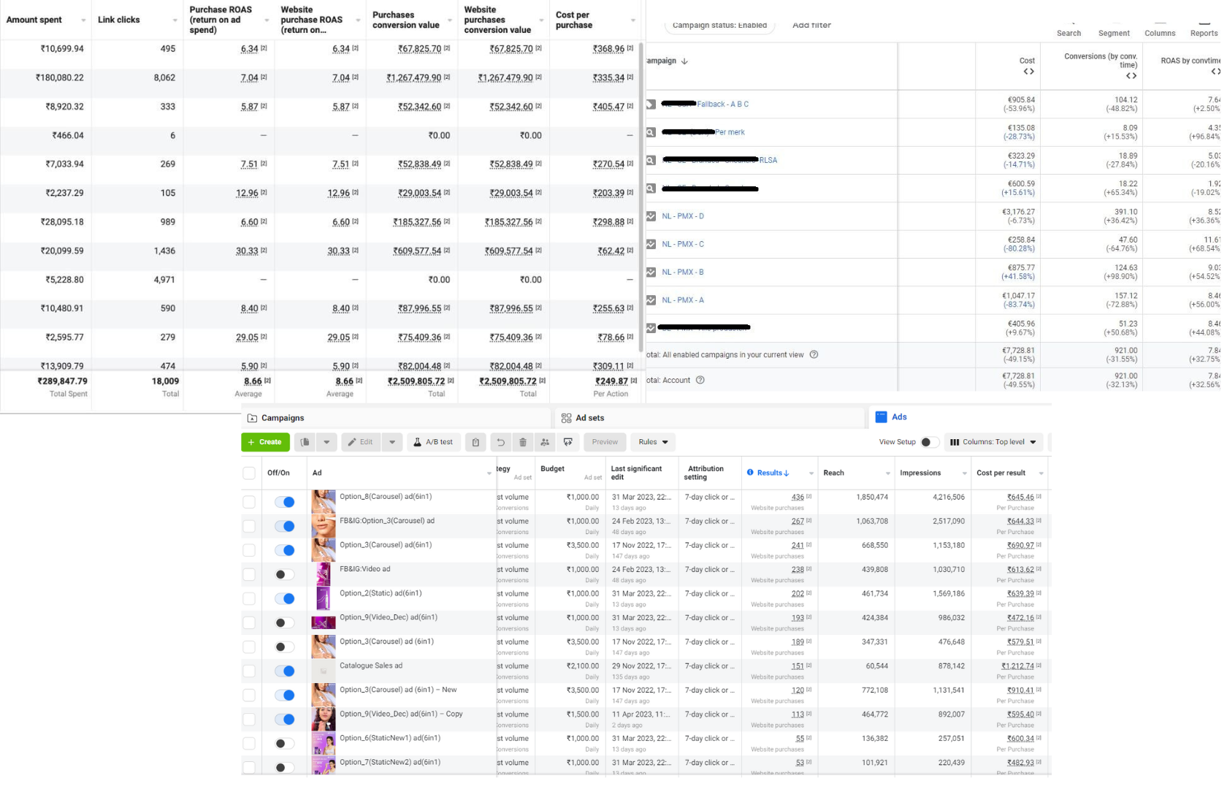Click the Ad sets grid icon

[566, 418]
